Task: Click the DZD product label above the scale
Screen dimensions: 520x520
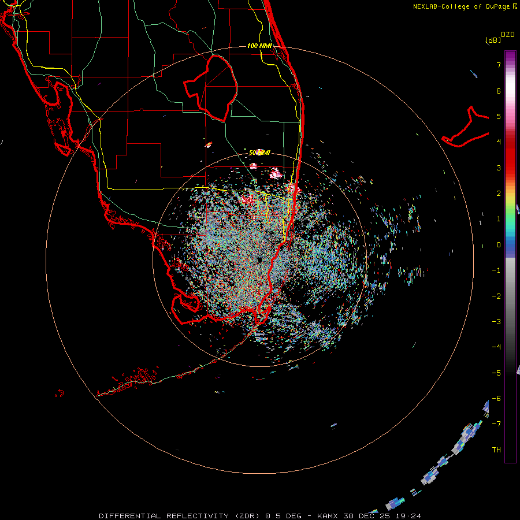Action: coord(508,35)
